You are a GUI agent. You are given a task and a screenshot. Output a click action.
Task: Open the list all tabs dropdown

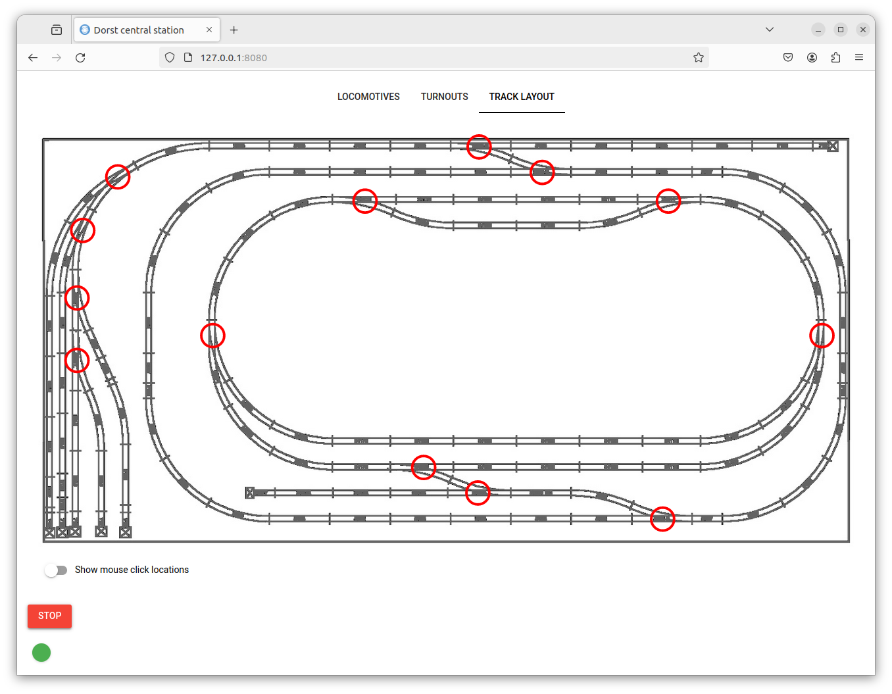tap(770, 30)
